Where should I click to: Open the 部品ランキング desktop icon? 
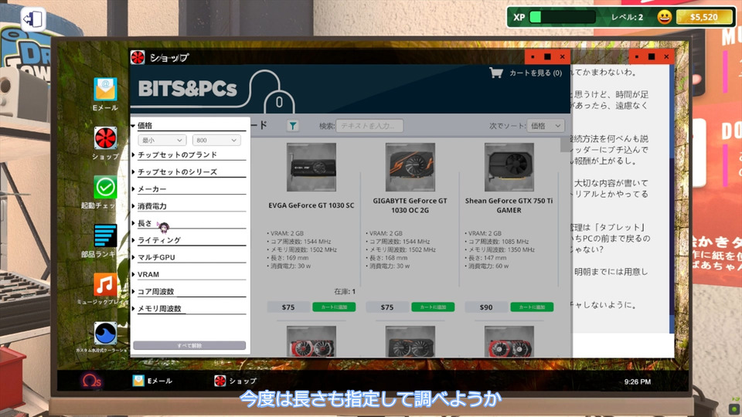pos(105,236)
